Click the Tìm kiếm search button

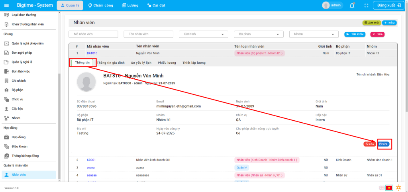click(x=355, y=34)
